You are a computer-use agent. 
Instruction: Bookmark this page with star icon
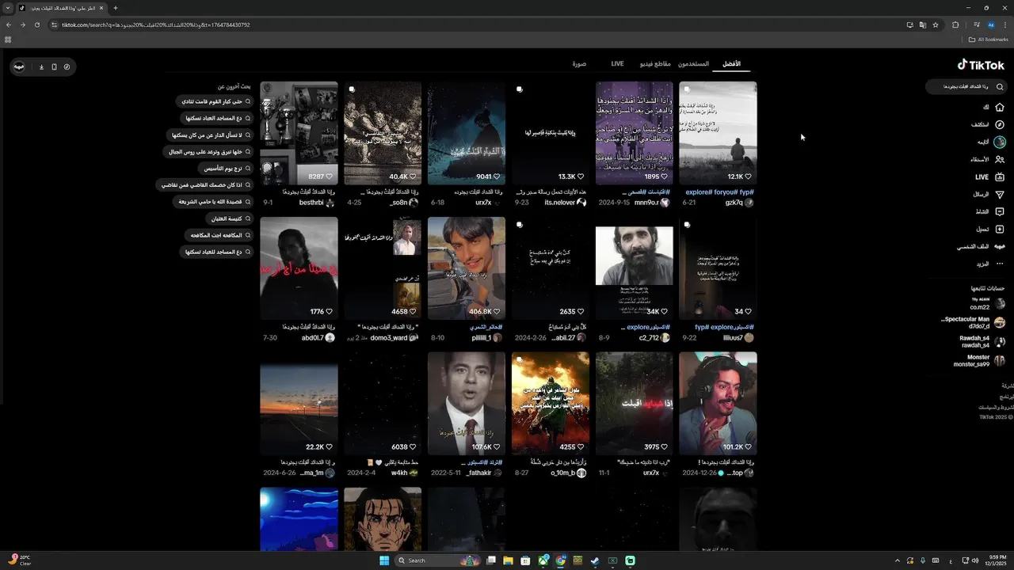[936, 25]
